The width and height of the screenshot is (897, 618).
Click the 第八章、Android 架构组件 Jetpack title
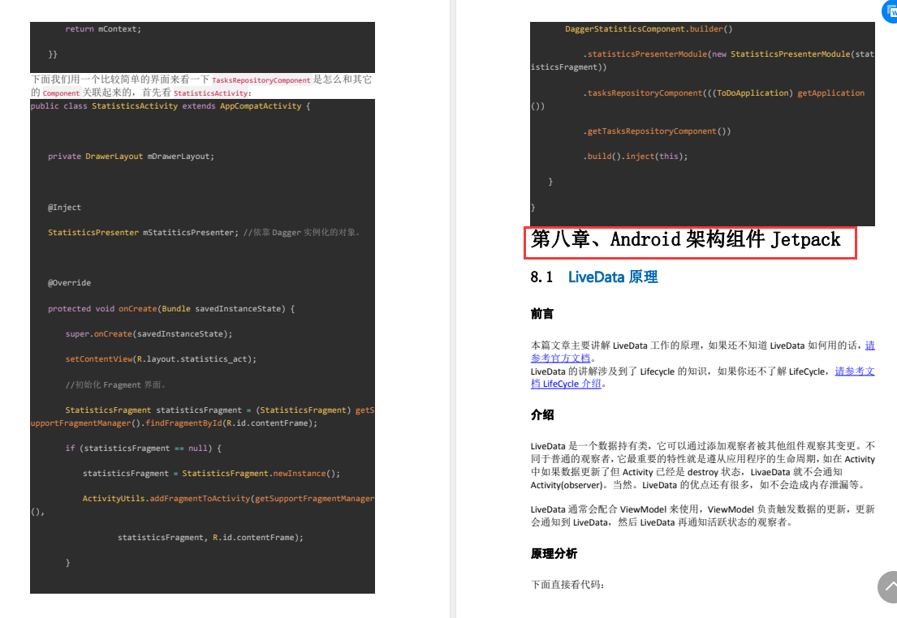click(685, 239)
